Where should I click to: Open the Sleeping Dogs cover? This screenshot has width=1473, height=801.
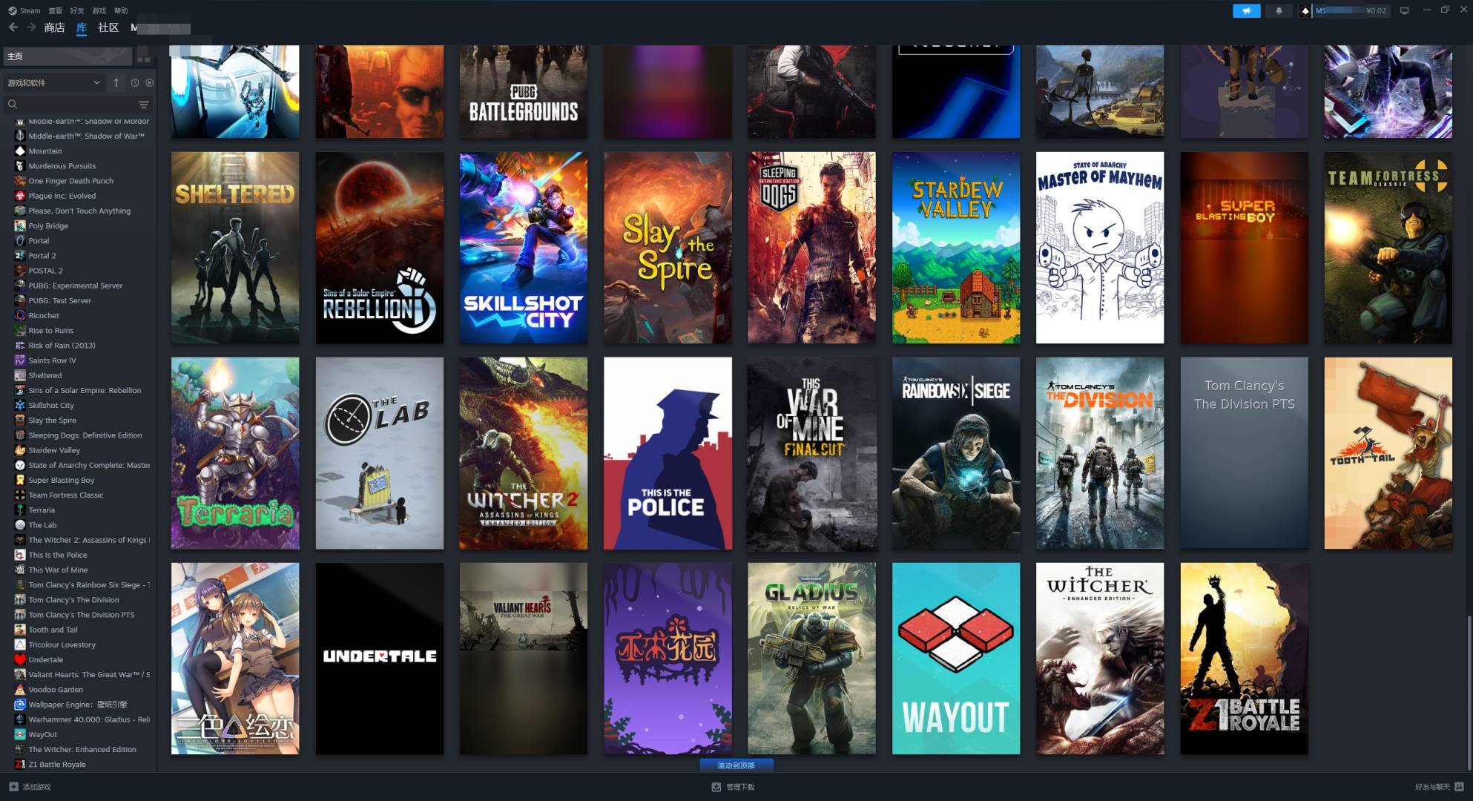(x=811, y=248)
